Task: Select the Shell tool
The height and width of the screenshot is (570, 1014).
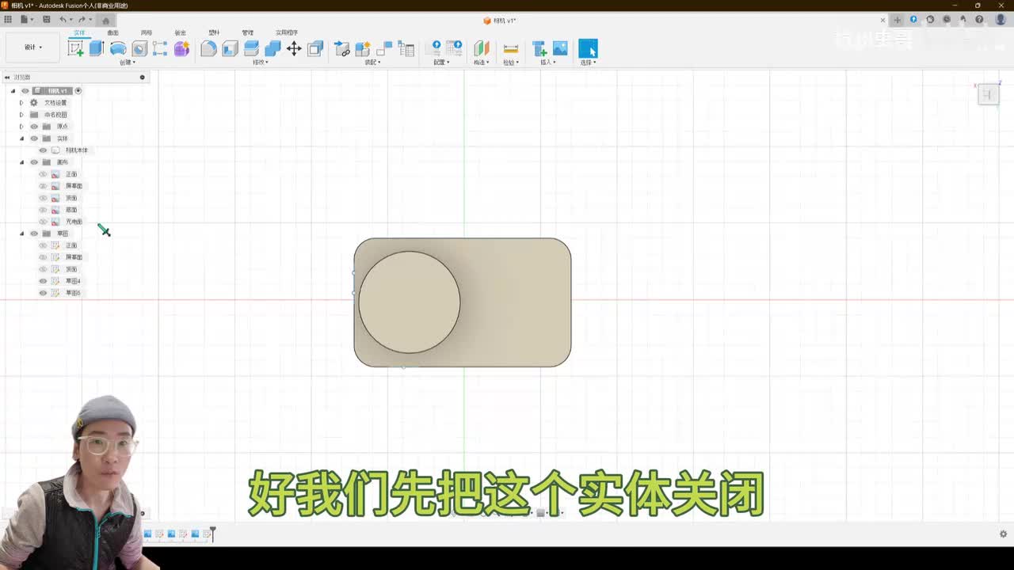Action: [230, 48]
